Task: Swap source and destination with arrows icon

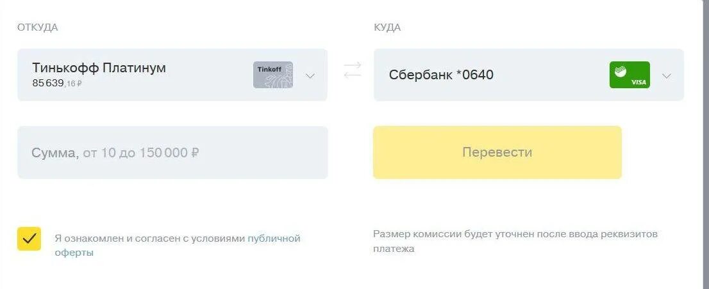Action: [352, 70]
